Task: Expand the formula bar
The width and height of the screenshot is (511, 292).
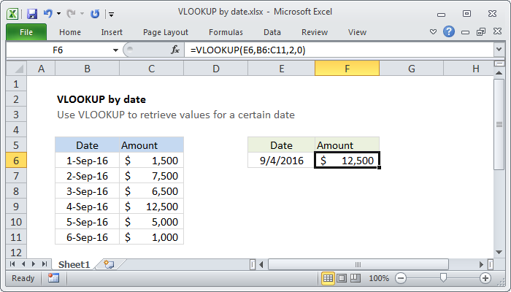Action: pyautogui.click(x=499, y=50)
